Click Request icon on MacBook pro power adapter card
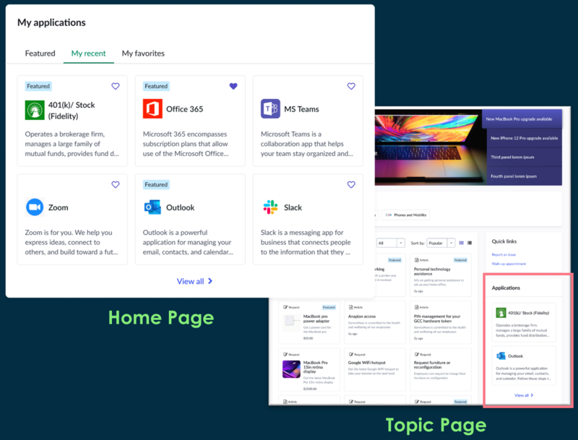Viewport: 578px width, 440px height. pos(285,307)
